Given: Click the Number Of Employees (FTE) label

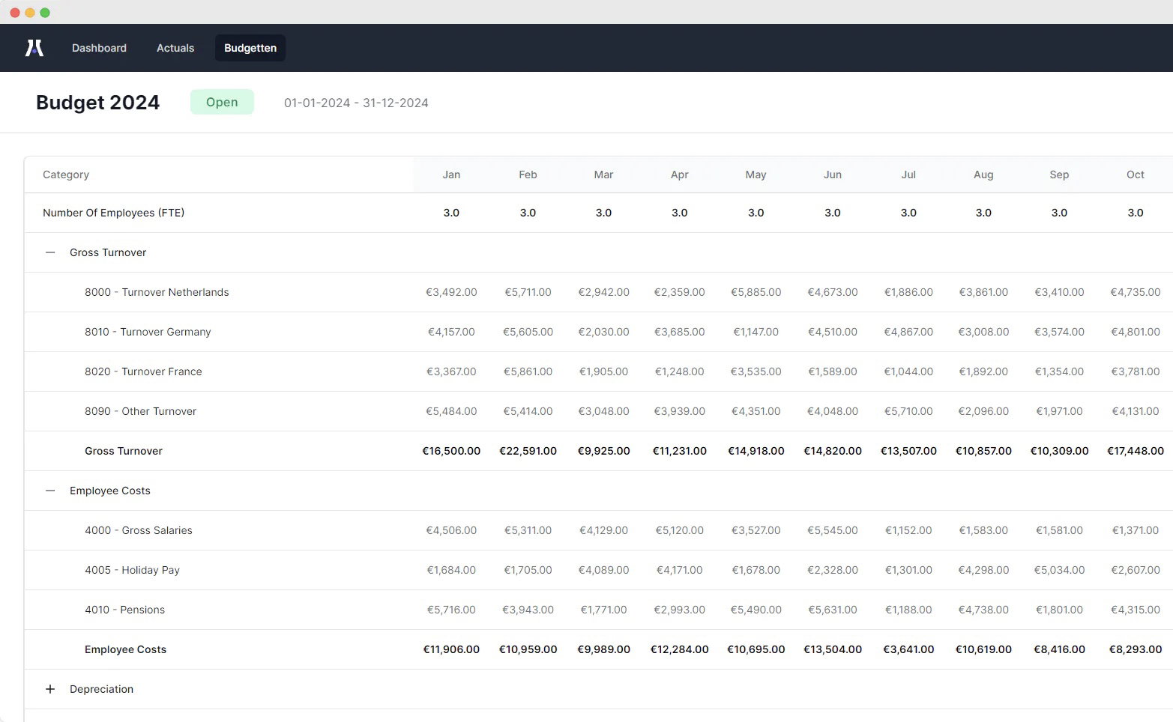Looking at the screenshot, I should click(113, 213).
